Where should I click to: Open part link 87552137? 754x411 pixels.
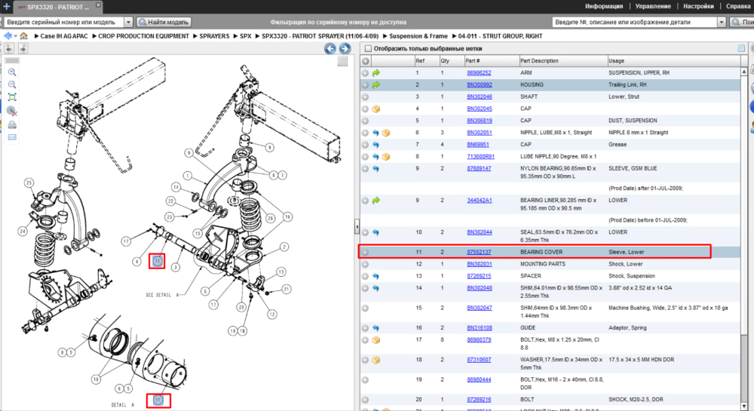pos(479,253)
